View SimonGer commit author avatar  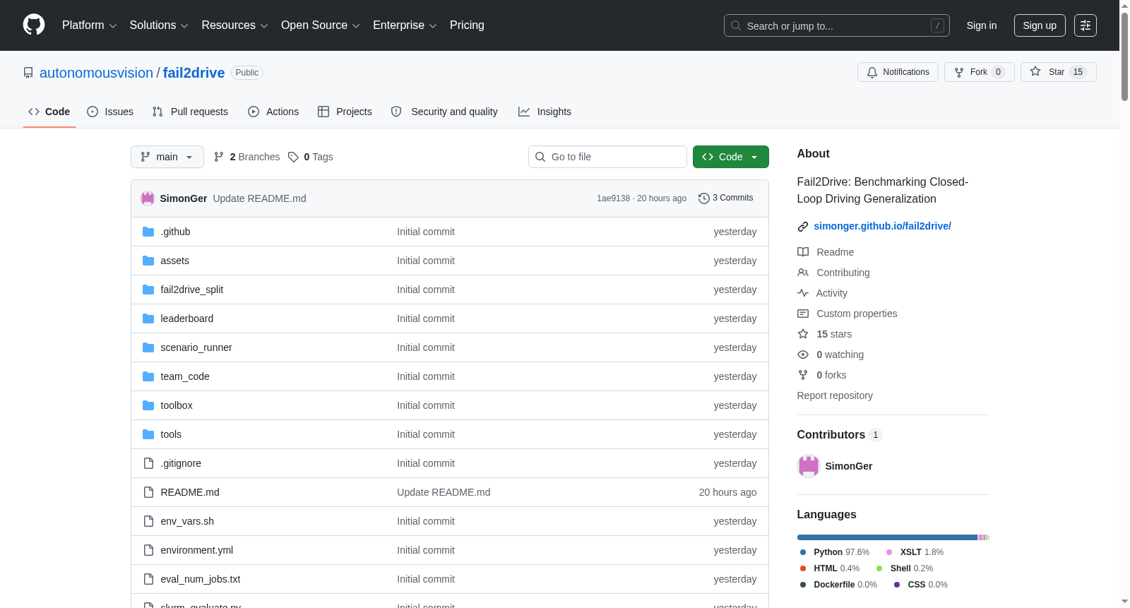[148, 198]
